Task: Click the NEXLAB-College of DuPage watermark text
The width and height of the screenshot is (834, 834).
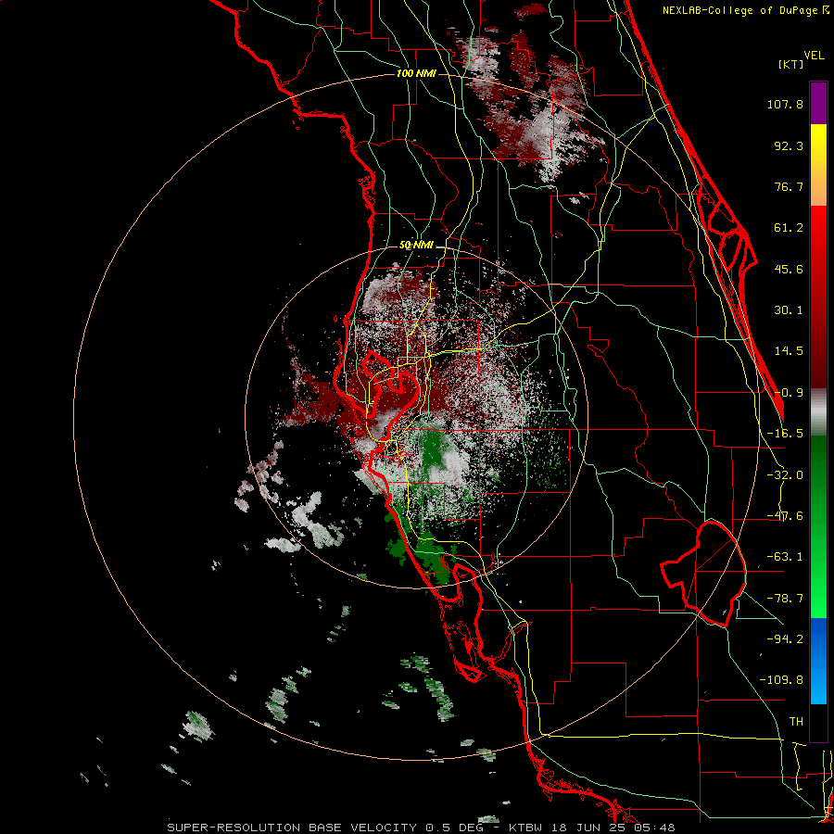Action: tap(745, 10)
